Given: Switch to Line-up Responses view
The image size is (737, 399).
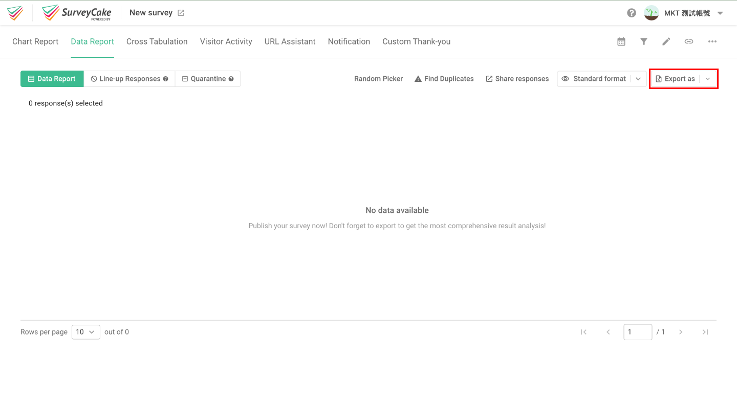Looking at the screenshot, I should [129, 79].
